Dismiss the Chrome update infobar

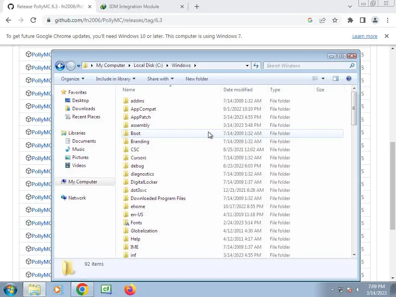tap(387, 36)
